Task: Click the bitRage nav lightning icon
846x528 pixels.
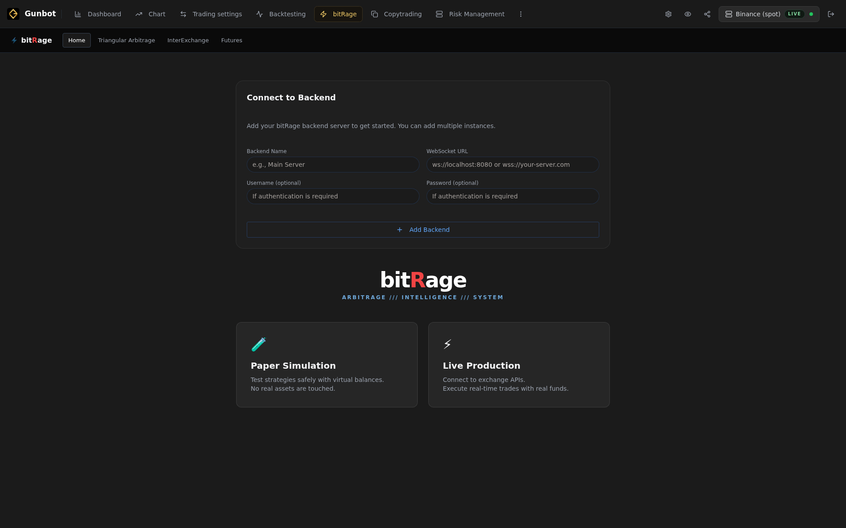Action: coord(323,14)
